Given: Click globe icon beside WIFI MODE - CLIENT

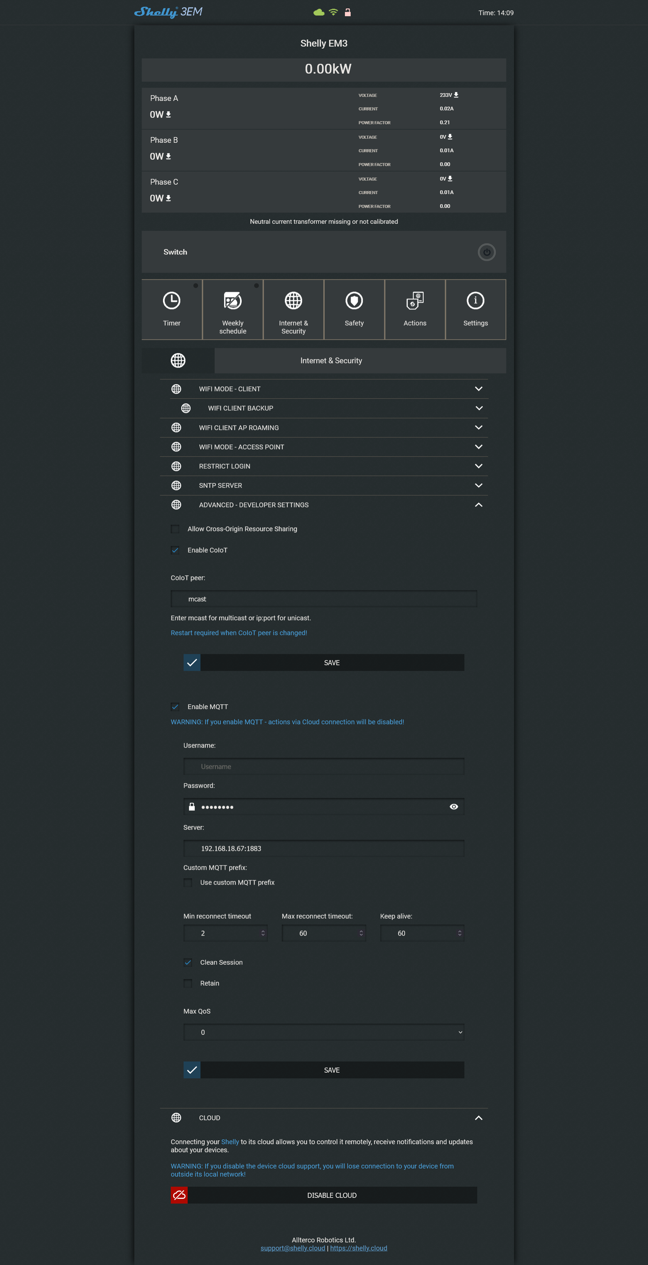Looking at the screenshot, I should point(176,389).
